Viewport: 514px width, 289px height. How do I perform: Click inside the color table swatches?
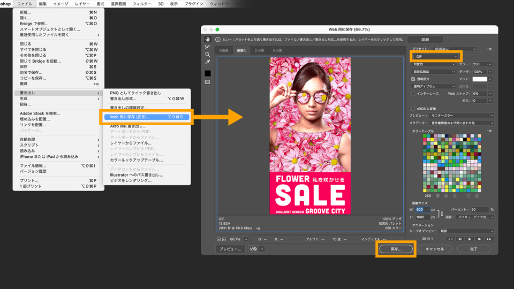point(452,163)
